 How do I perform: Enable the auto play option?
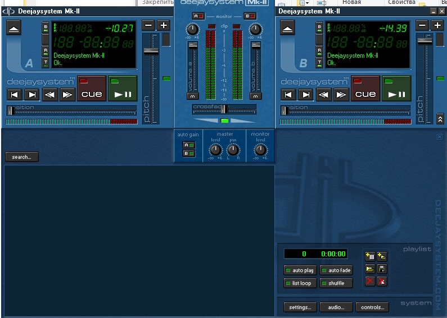point(300,270)
